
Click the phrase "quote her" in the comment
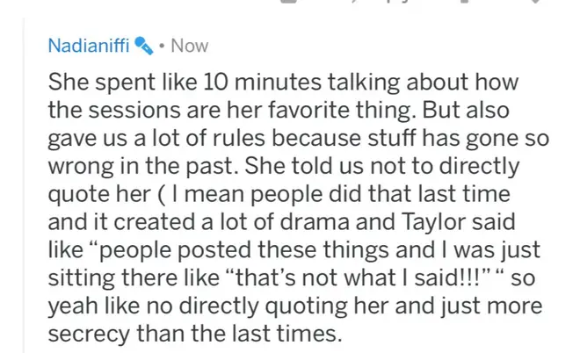click(x=99, y=194)
